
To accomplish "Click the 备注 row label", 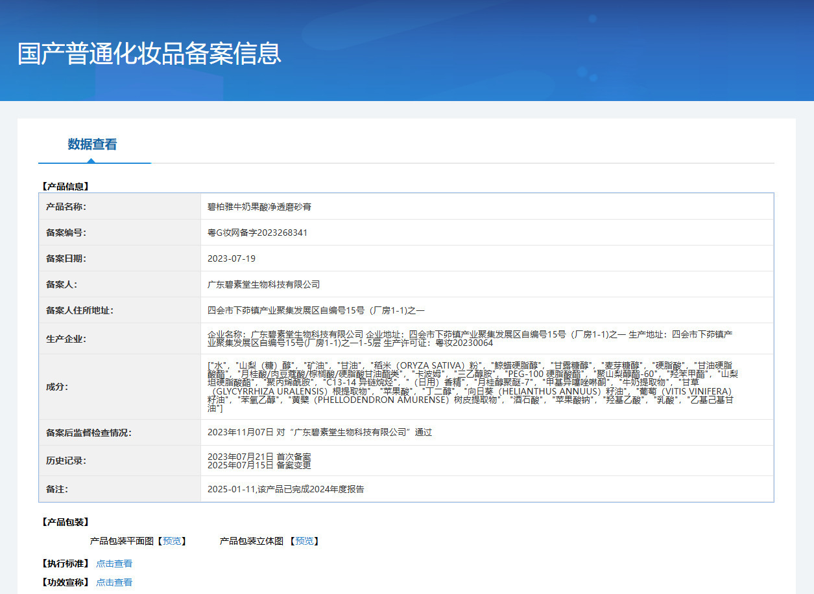I will pos(57,489).
